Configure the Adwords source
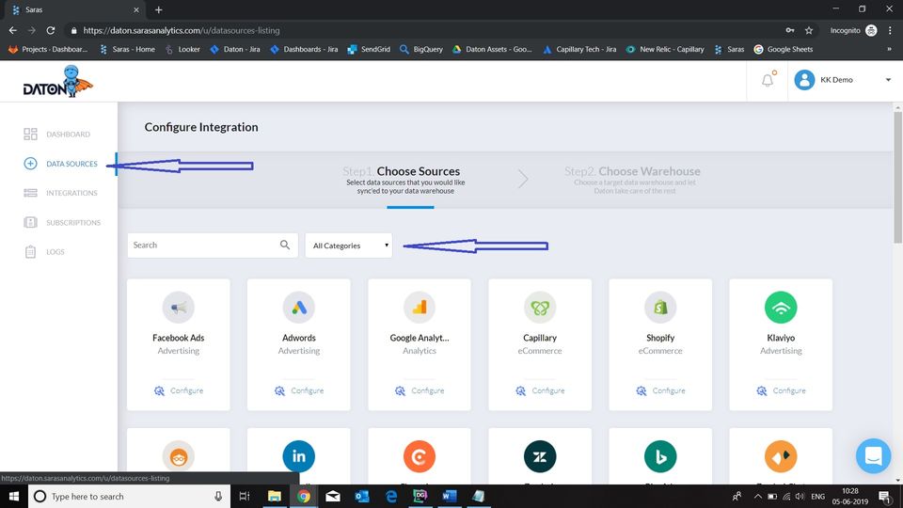This screenshot has width=903, height=508. coord(299,390)
